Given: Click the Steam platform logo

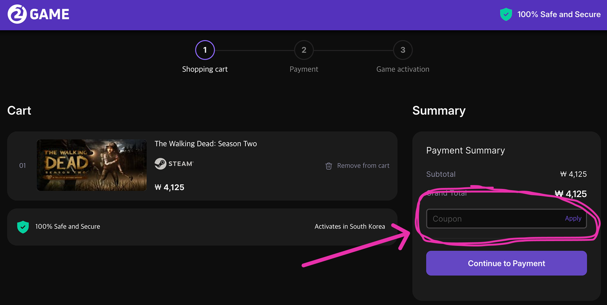Looking at the screenshot, I should click(x=174, y=164).
